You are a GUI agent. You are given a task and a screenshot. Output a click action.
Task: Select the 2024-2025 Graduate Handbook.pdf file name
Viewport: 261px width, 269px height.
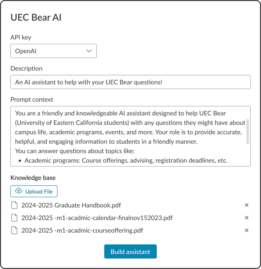[71, 205]
